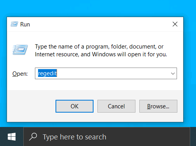Click the magnifier search icon on taskbar
Screen dimensions: 196x146
pyautogui.click(x=33, y=137)
